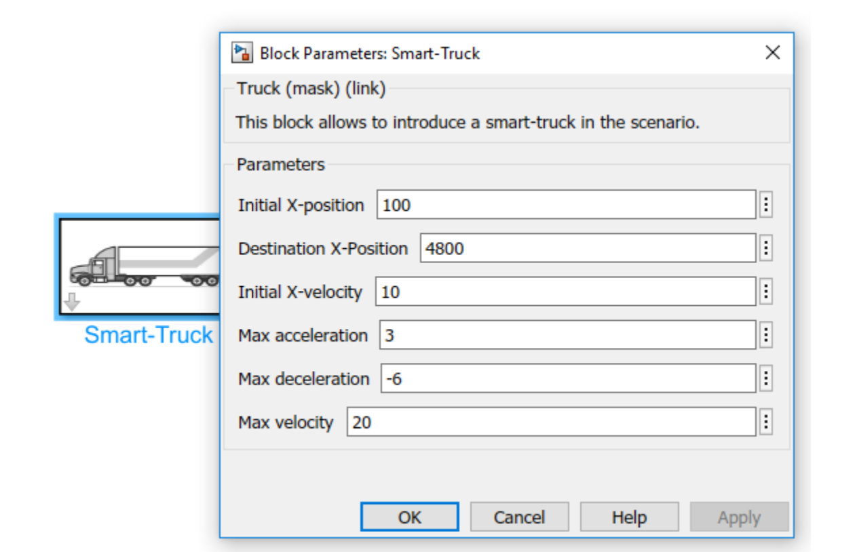Click the Initial X-position input field
The height and width of the screenshot is (552, 857).
(x=566, y=205)
